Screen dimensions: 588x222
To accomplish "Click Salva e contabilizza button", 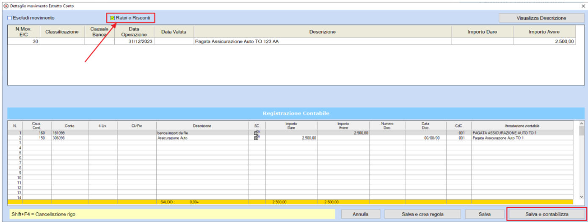I will 547,214.
